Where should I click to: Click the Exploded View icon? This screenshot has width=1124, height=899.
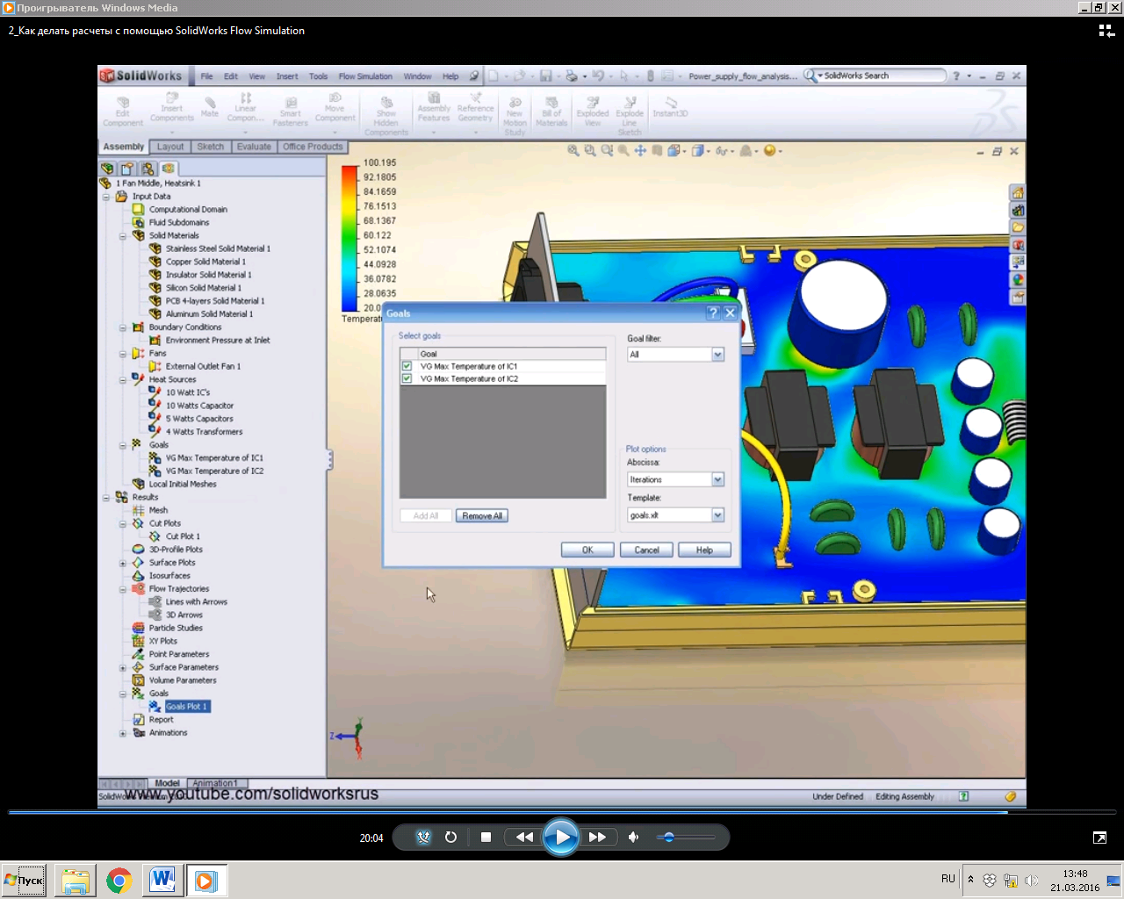(x=593, y=111)
